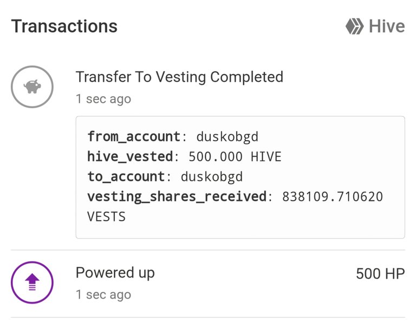Click the piggy bank vesting icon
The width and height of the screenshot is (416, 323).
coord(32,87)
